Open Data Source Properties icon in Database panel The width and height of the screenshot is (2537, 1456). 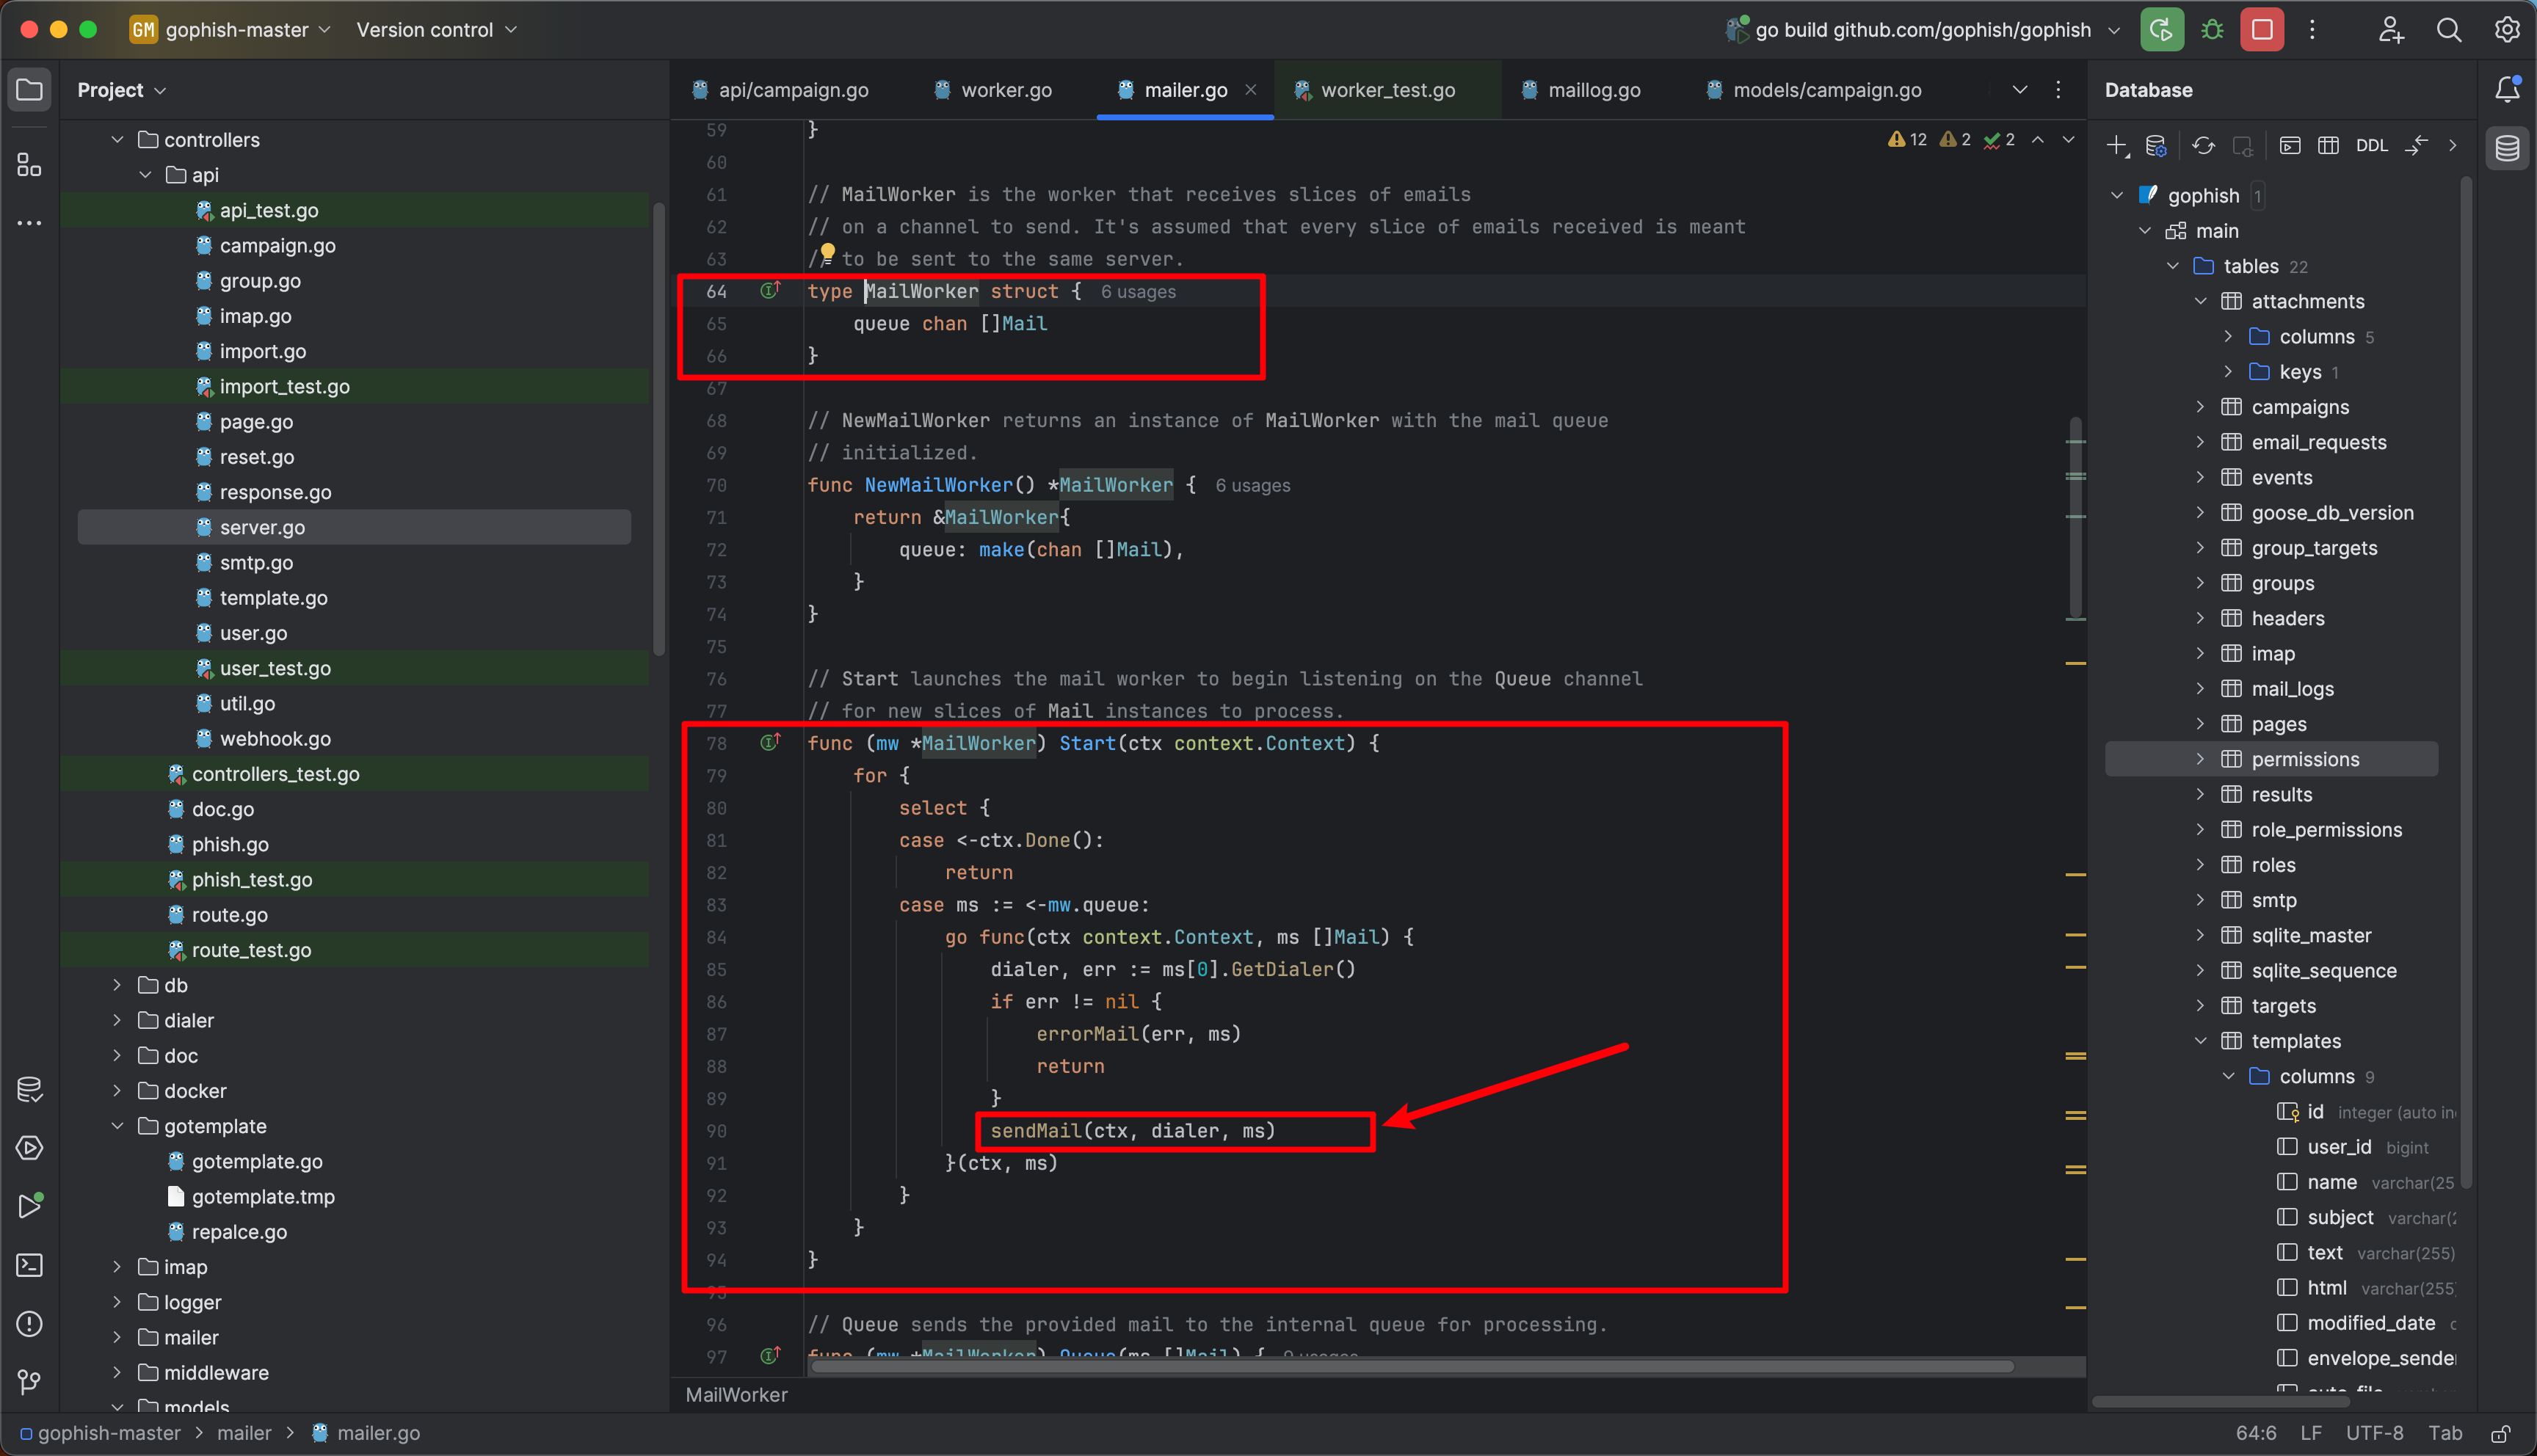pos(2157,146)
